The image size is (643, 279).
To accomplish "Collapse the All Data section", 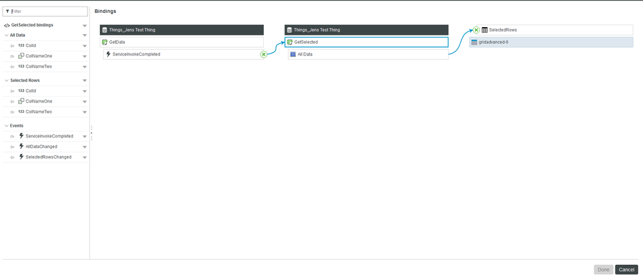I will [6, 35].
